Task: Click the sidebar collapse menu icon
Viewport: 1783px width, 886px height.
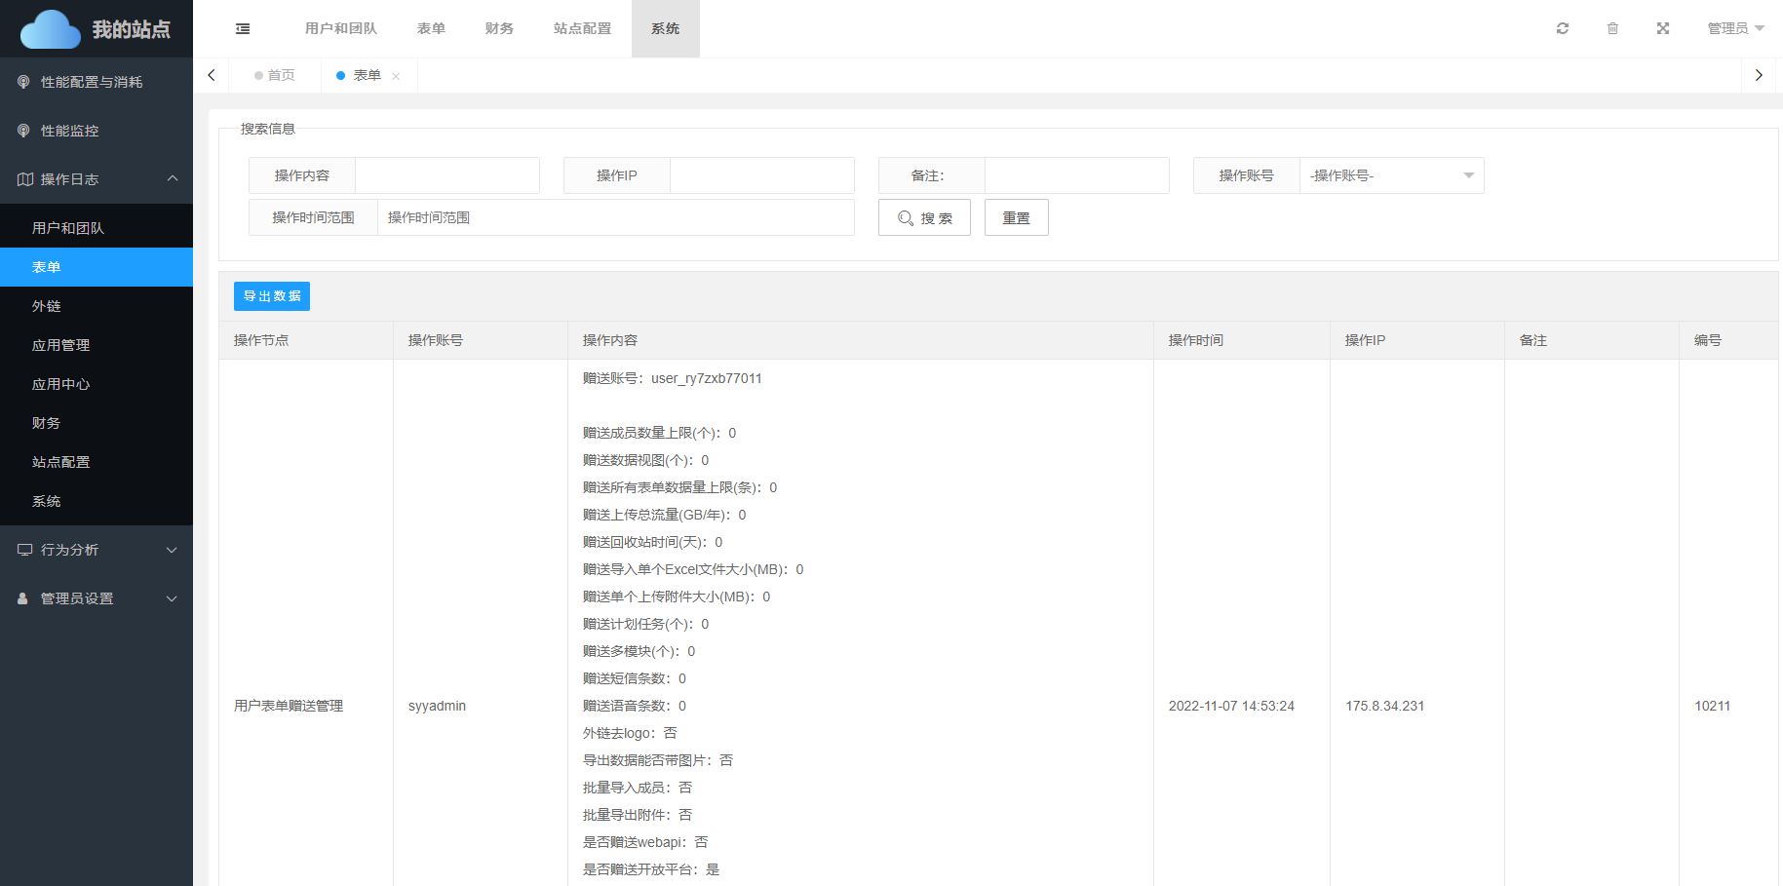Action: tap(243, 29)
